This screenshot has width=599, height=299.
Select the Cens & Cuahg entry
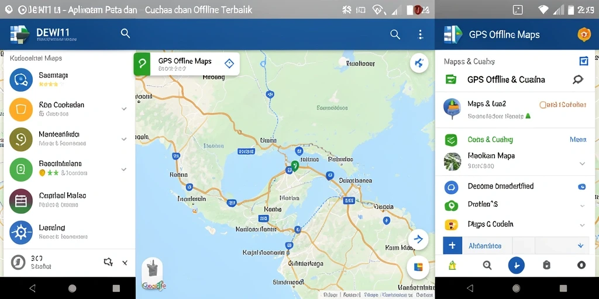(515, 140)
